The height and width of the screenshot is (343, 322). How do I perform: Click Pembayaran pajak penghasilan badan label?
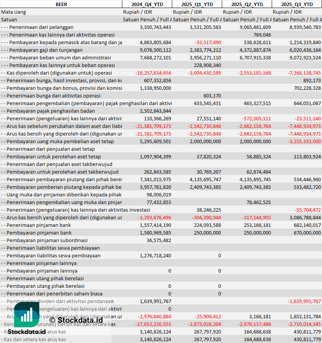pos(51,111)
